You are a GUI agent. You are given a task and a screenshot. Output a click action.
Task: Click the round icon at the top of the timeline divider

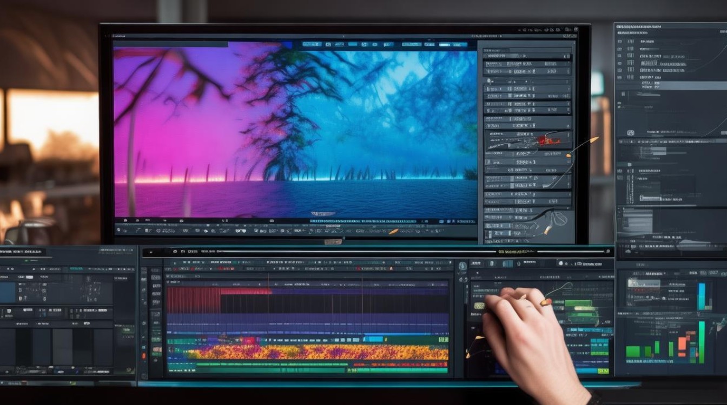coord(462,266)
